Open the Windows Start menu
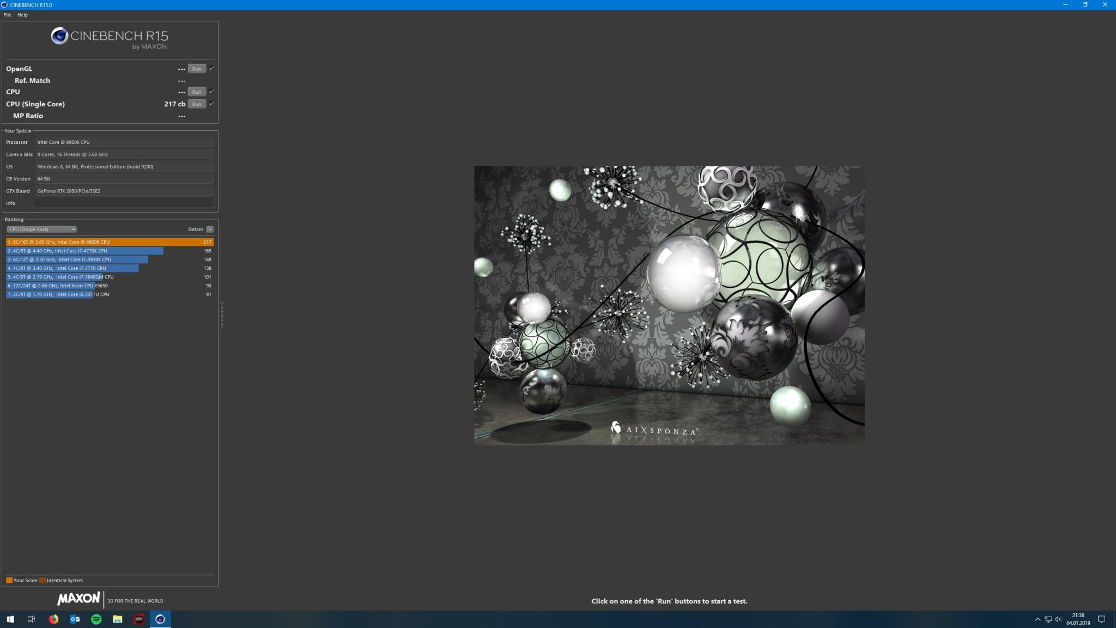Image resolution: width=1116 pixels, height=628 pixels. point(10,619)
